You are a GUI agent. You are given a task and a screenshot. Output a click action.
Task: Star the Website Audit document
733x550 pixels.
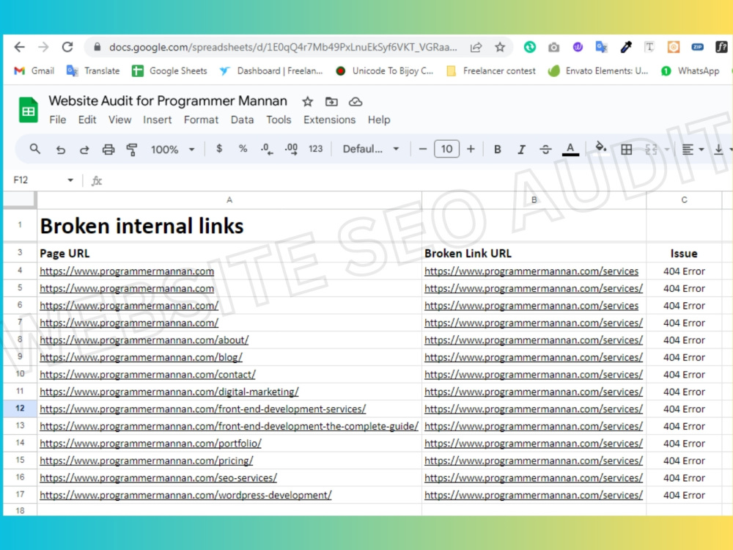(307, 101)
